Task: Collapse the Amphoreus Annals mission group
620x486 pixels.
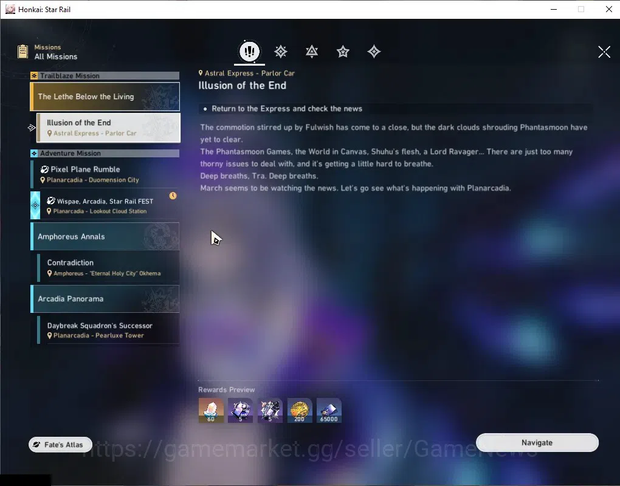Action: (105, 236)
